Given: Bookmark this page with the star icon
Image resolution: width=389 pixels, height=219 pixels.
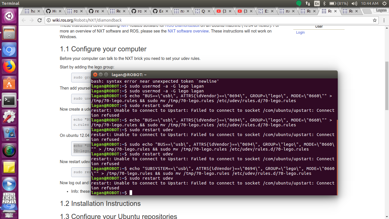Looking at the screenshot, I should pyautogui.click(x=375, y=20).
